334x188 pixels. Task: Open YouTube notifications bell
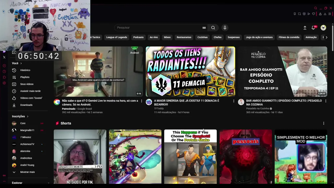coord(313,28)
